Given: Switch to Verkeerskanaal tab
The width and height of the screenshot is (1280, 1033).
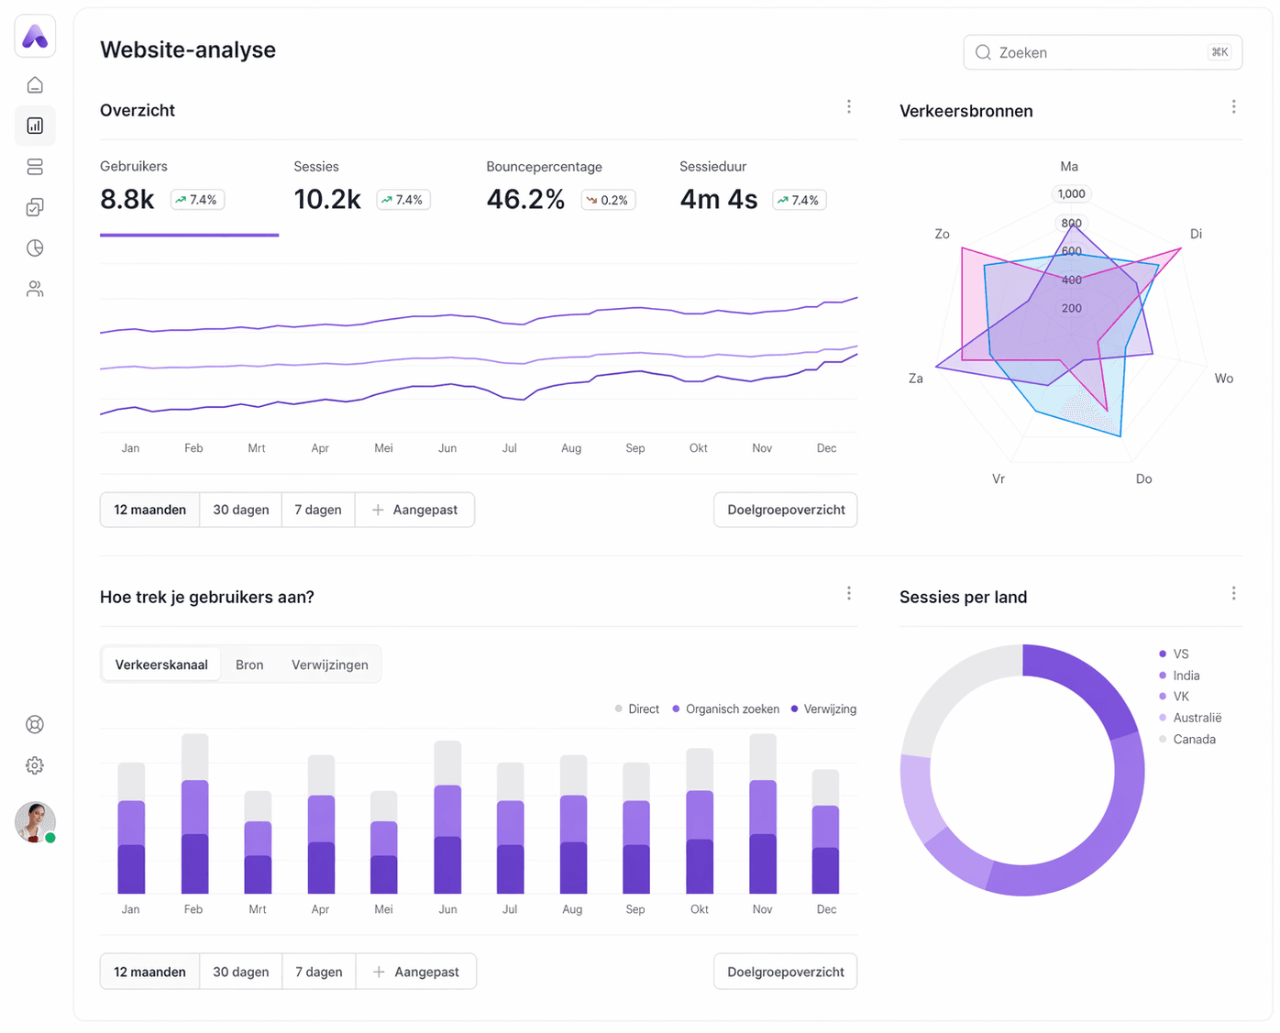Looking at the screenshot, I should coord(161,665).
